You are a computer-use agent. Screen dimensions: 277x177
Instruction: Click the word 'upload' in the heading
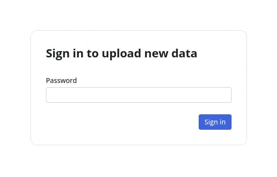[121, 54]
